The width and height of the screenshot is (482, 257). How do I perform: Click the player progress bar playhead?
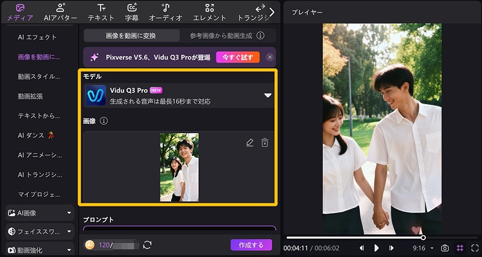[423, 238]
